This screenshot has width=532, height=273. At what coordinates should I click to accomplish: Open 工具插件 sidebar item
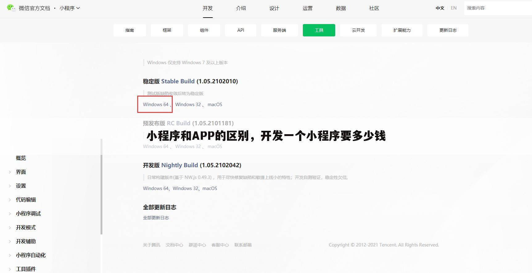click(26, 269)
